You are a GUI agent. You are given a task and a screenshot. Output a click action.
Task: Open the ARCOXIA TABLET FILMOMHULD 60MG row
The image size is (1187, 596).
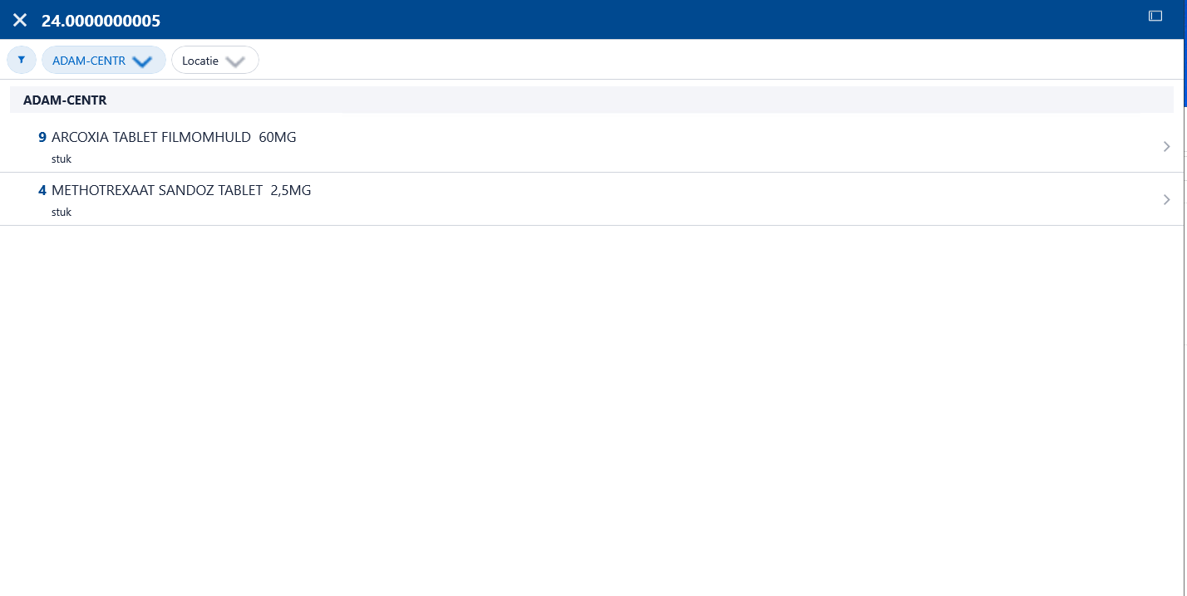point(592,146)
